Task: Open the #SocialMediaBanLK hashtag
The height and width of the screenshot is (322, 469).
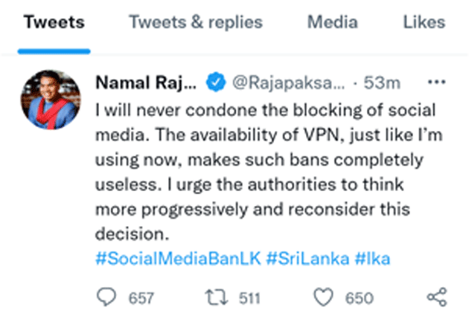Action: click(x=178, y=259)
